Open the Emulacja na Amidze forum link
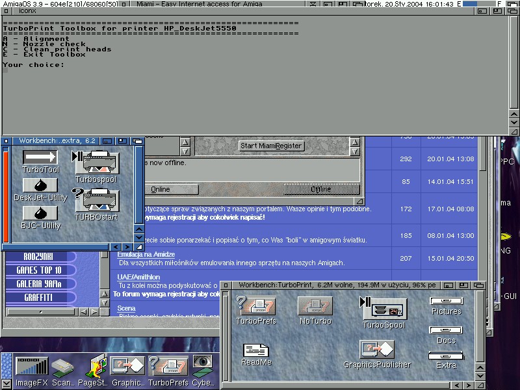Screen dimensions: 520x390 click(146, 254)
